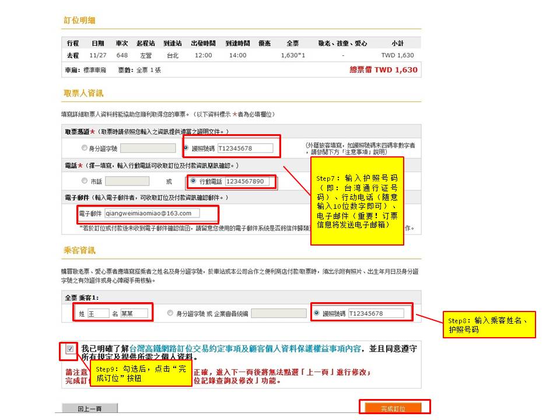Image resolution: width=560 pixels, height=420 pixels.
Task: Select the passenger 護照號碼 radio button
Action: [x=317, y=313]
